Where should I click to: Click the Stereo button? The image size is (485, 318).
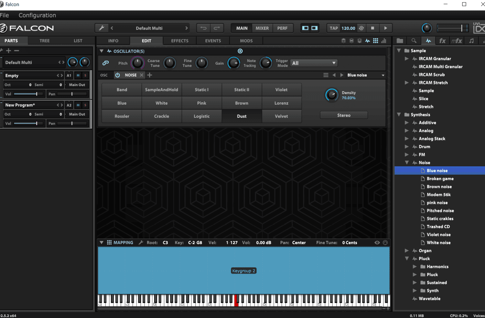pyautogui.click(x=344, y=115)
